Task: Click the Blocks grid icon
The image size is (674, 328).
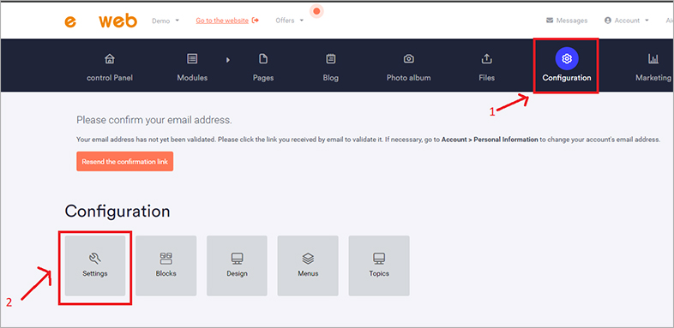Action: (165, 258)
